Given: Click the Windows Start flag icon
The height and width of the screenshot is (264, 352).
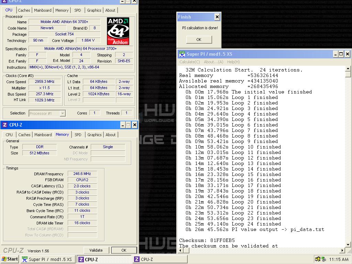Looking at the screenshot, I should pyautogui.click(x=4, y=259).
